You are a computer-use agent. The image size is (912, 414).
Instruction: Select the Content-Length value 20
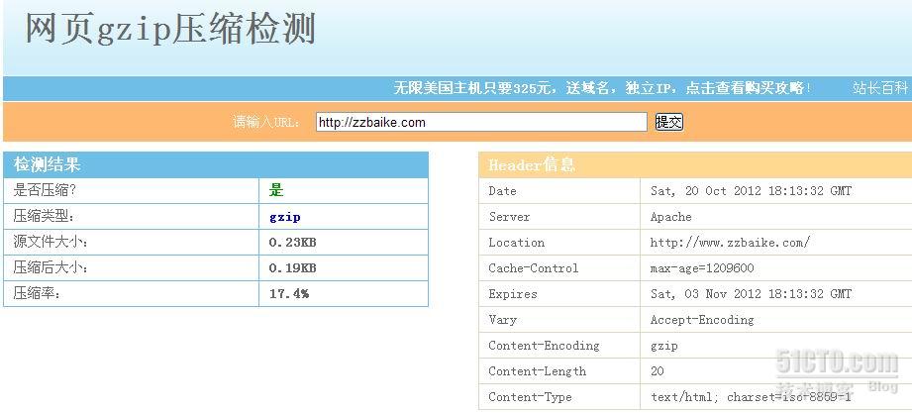pyautogui.click(x=658, y=371)
